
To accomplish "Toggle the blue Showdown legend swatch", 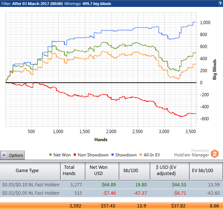I will (x=113, y=155).
